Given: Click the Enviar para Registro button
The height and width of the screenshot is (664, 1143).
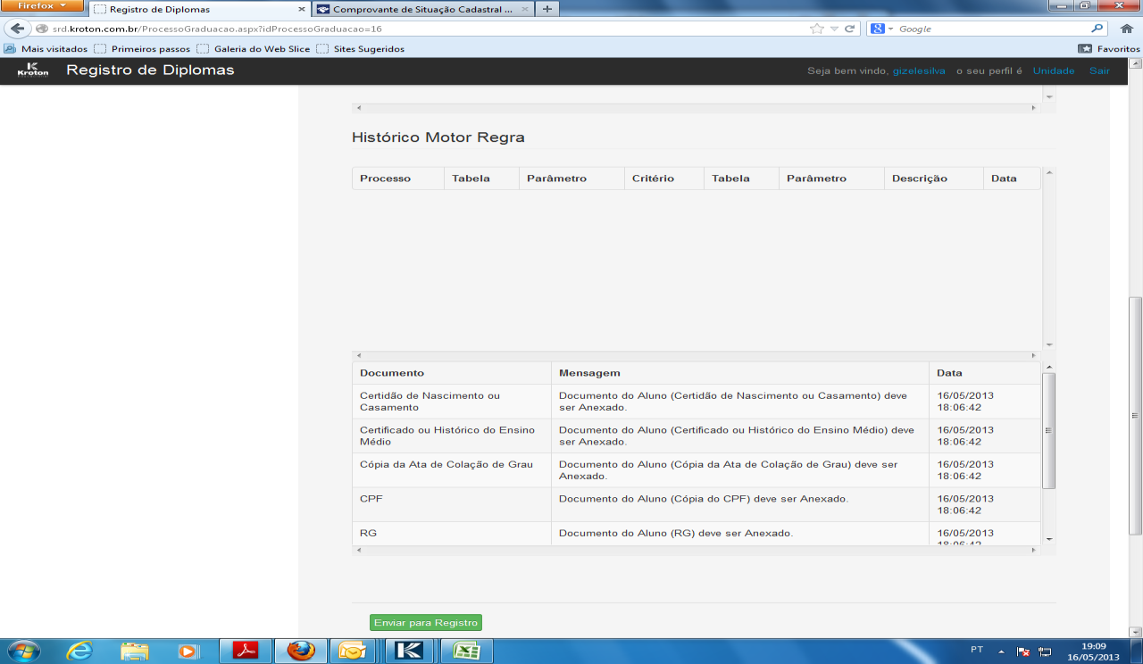Looking at the screenshot, I should tap(426, 623).
